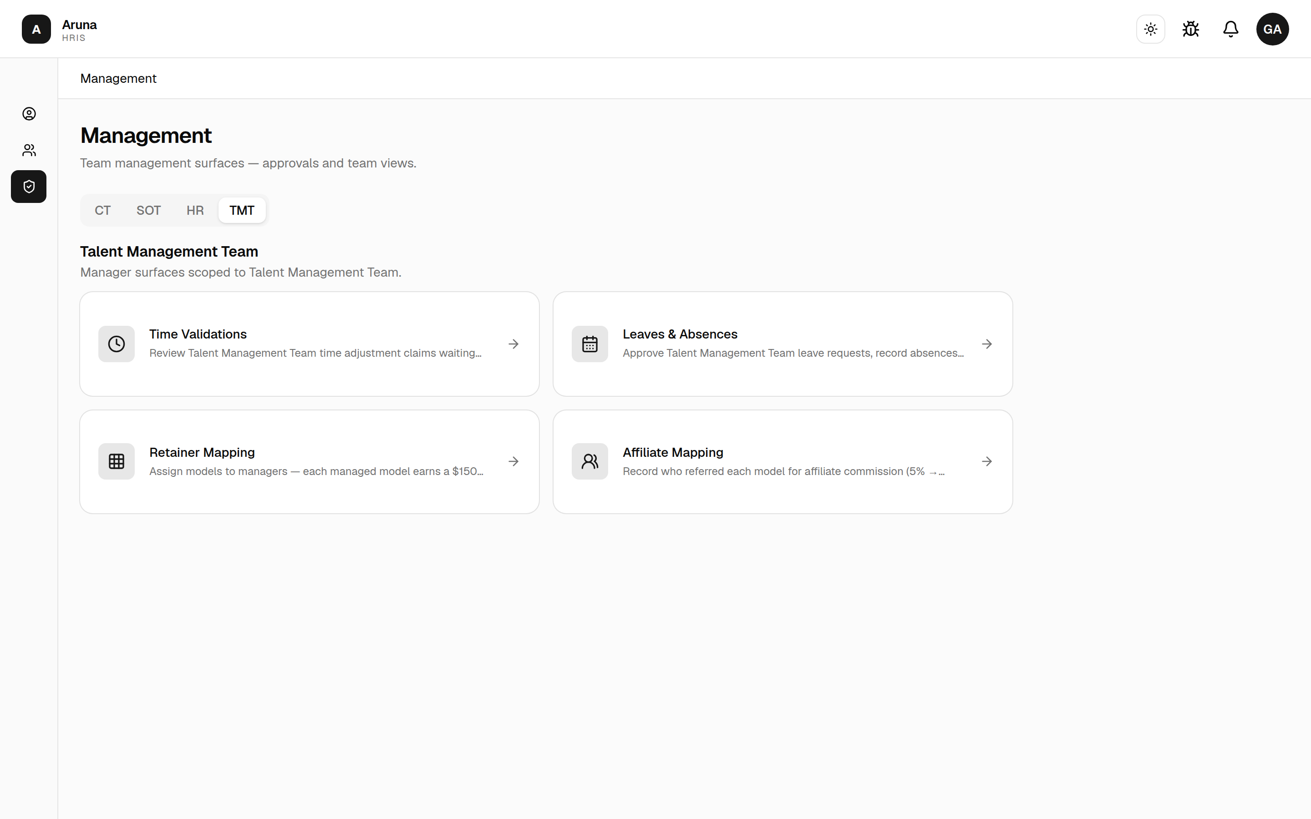Viewport: 1311px width, 819px height.
Task: Open the Leaves & Absences card title
Action: coord(680,334)
